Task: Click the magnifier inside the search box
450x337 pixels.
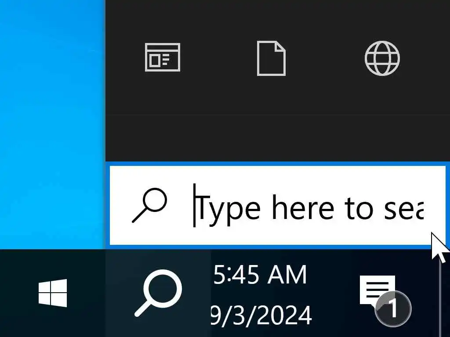Action: (x=149, y=205)
